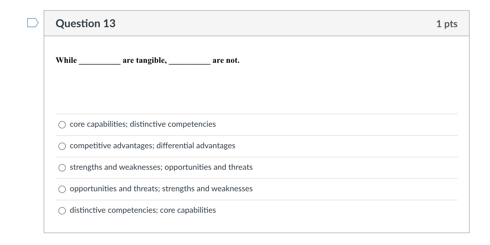Click the word 'While' in the question
This screenshot has height=245, width=490.
66,60
